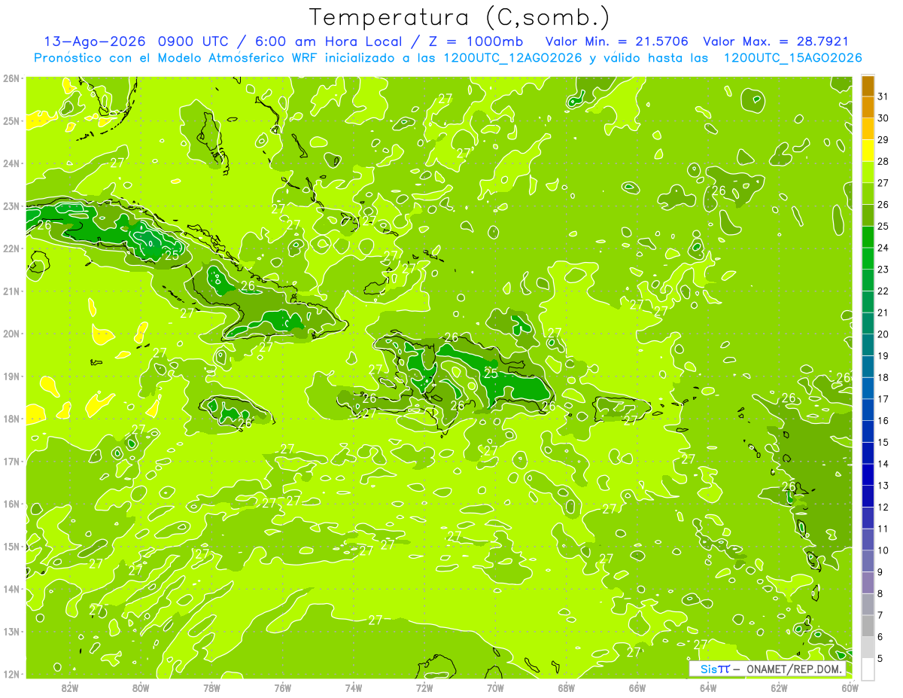Click the "82W" longitude axis label
The width and height of the screenshot is (903, 698).
tap(70, 687)
